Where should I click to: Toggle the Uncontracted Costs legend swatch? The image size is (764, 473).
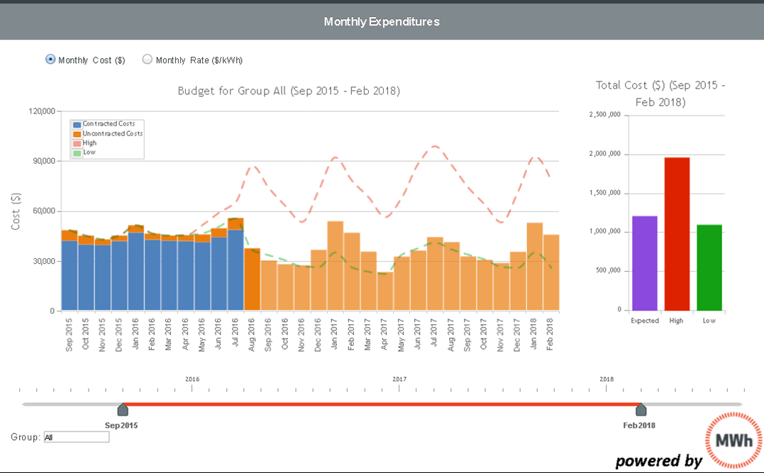pos(77,134)
